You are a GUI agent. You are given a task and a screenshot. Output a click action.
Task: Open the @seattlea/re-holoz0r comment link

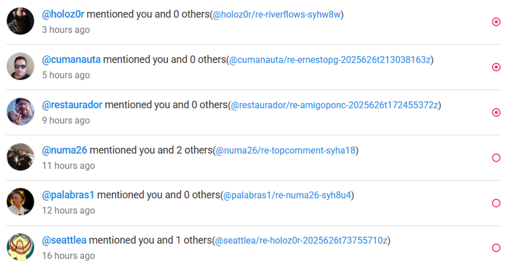tap(302, 240)
